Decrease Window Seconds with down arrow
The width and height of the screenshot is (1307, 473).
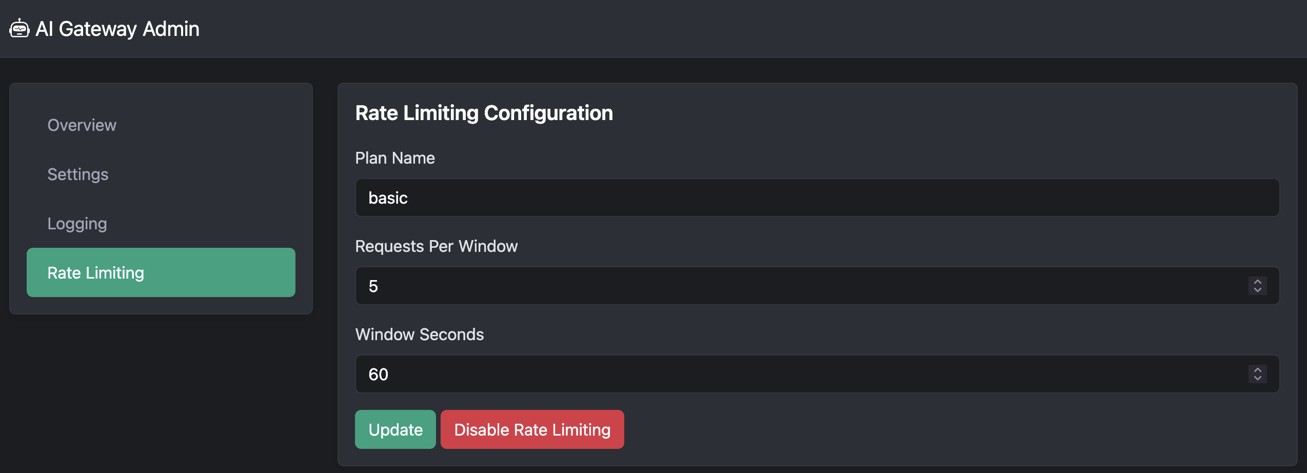coord(1257,379)
